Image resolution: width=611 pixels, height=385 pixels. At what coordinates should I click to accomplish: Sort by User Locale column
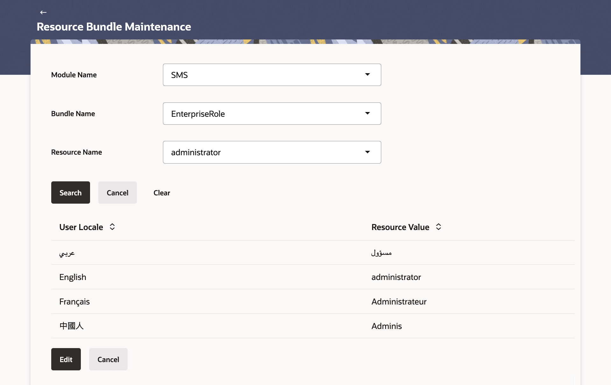pyautogui.click(x=112, y=227)
